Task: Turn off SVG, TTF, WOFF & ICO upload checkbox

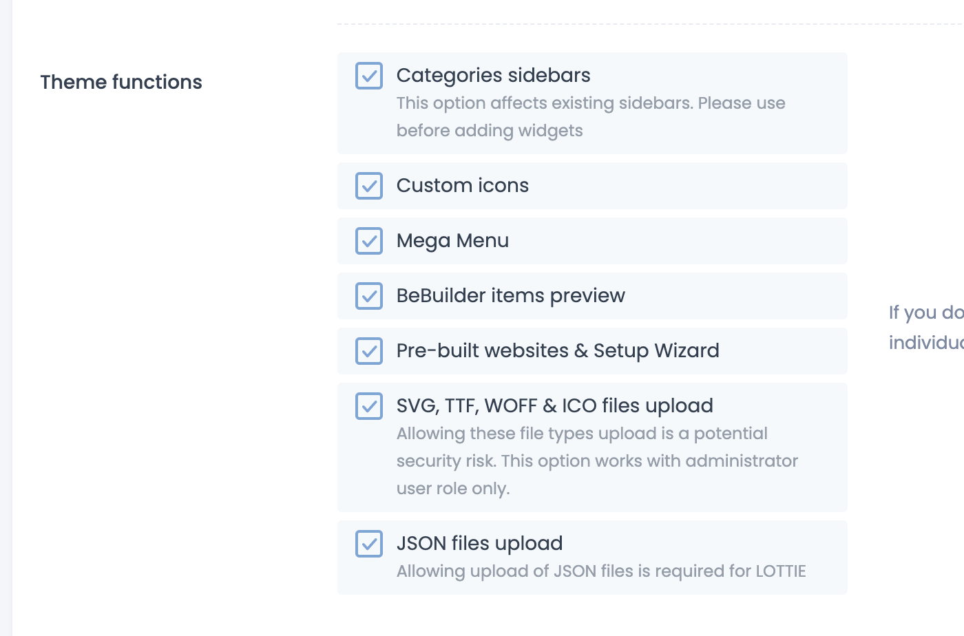Action: [x=369, y=406]
